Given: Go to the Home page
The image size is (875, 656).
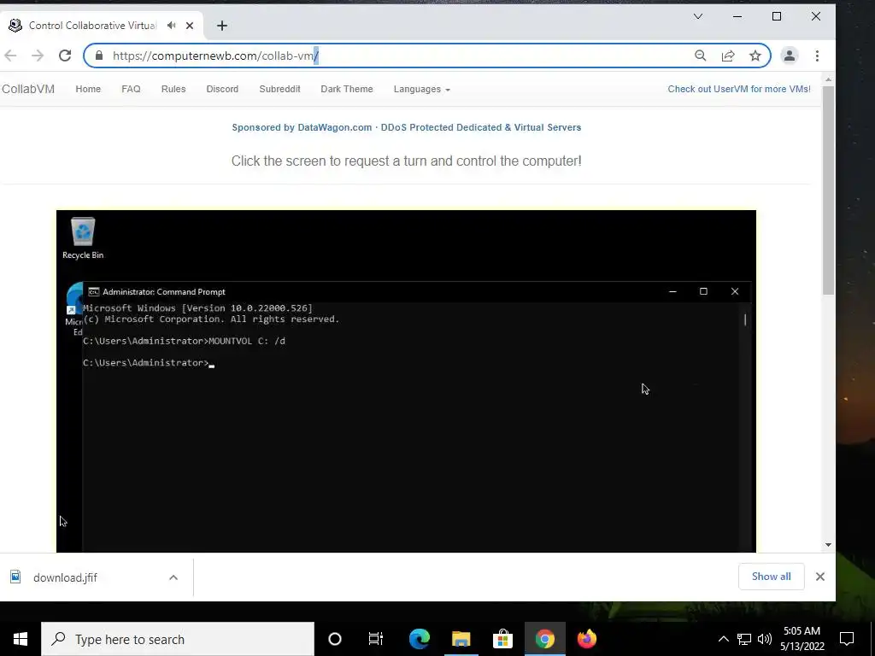Looking at the screenshot, I should click(88, 89).
